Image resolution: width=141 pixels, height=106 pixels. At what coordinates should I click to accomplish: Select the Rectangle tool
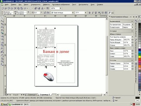(2, 36)
